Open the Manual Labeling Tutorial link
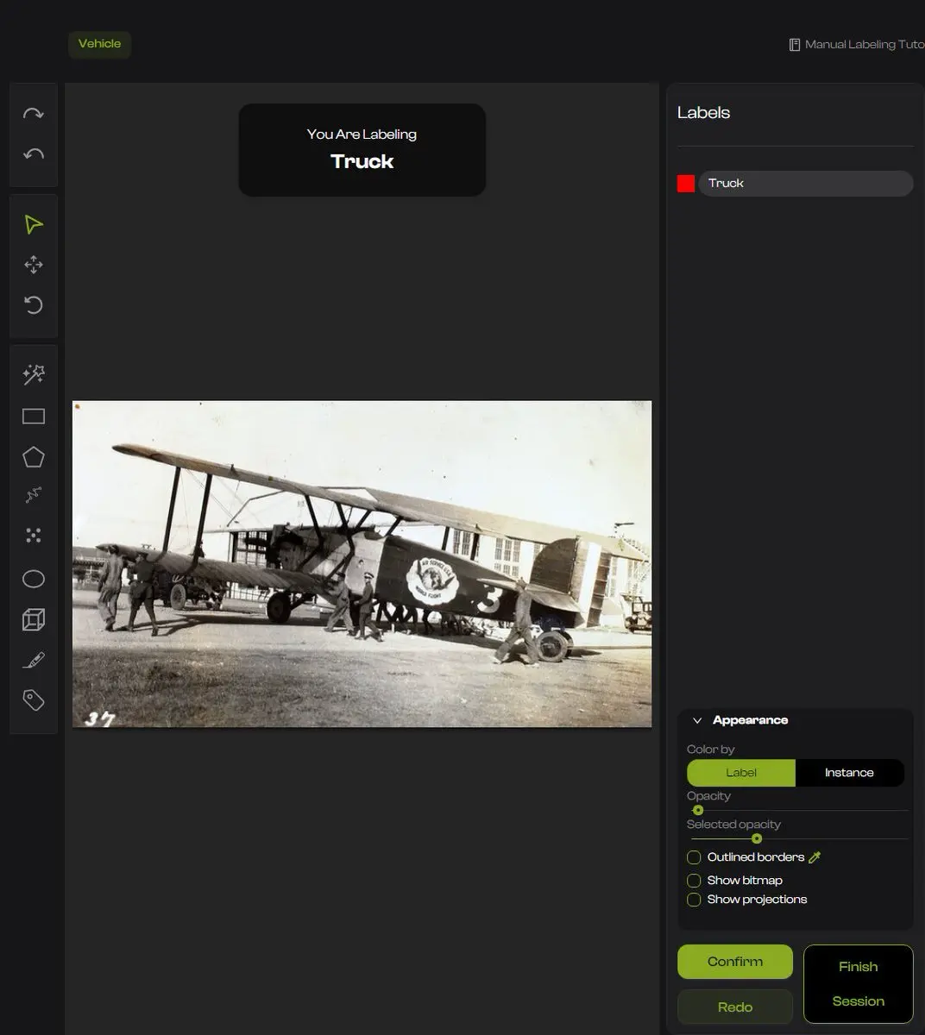Viewport: 925px width, 1035px height. tap(857, 44)
